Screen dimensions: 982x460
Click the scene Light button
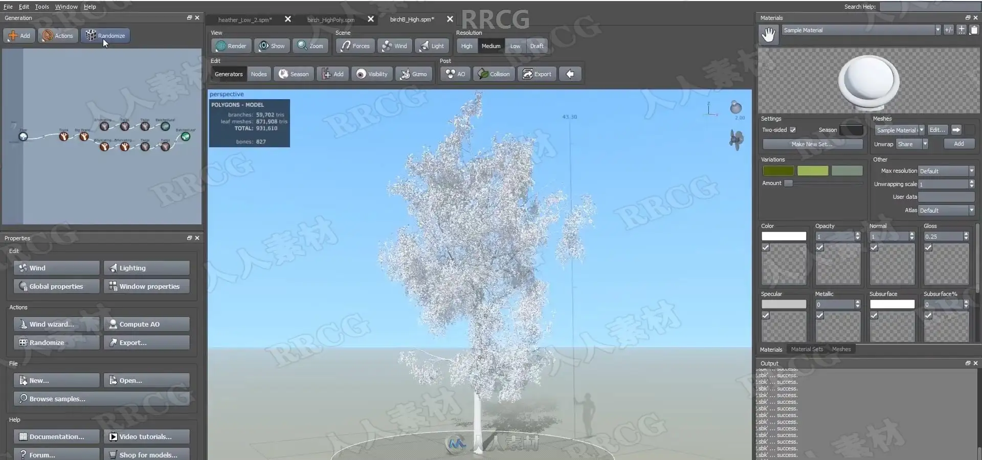pyautogui.click(x=432, y=46)
